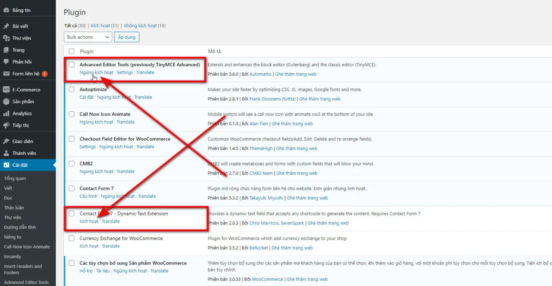Check the Autoptimize plugin checkbox
The height and width of the screenshot is (286, 552).
[x=72, y=89]
